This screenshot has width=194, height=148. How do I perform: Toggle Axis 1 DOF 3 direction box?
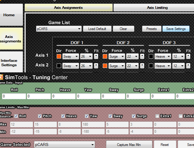[151, 56]
